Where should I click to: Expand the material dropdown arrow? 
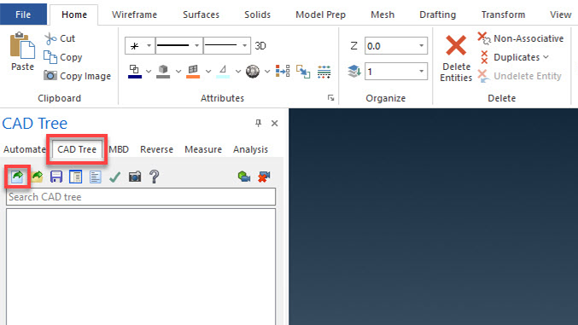[267, 71]
